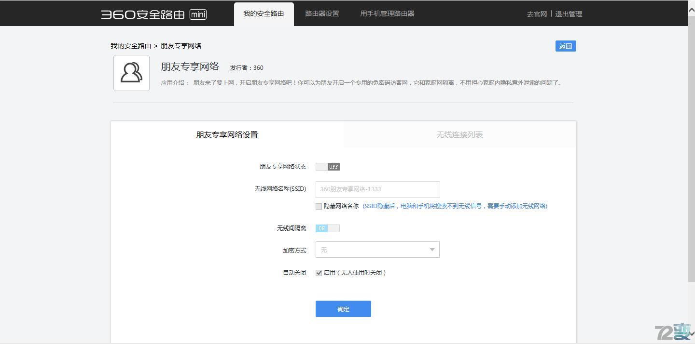This screenshot has height=344, width=695.
Task: Click the 朋友专享网络 person profile icon
Action: tap(131, 73)
